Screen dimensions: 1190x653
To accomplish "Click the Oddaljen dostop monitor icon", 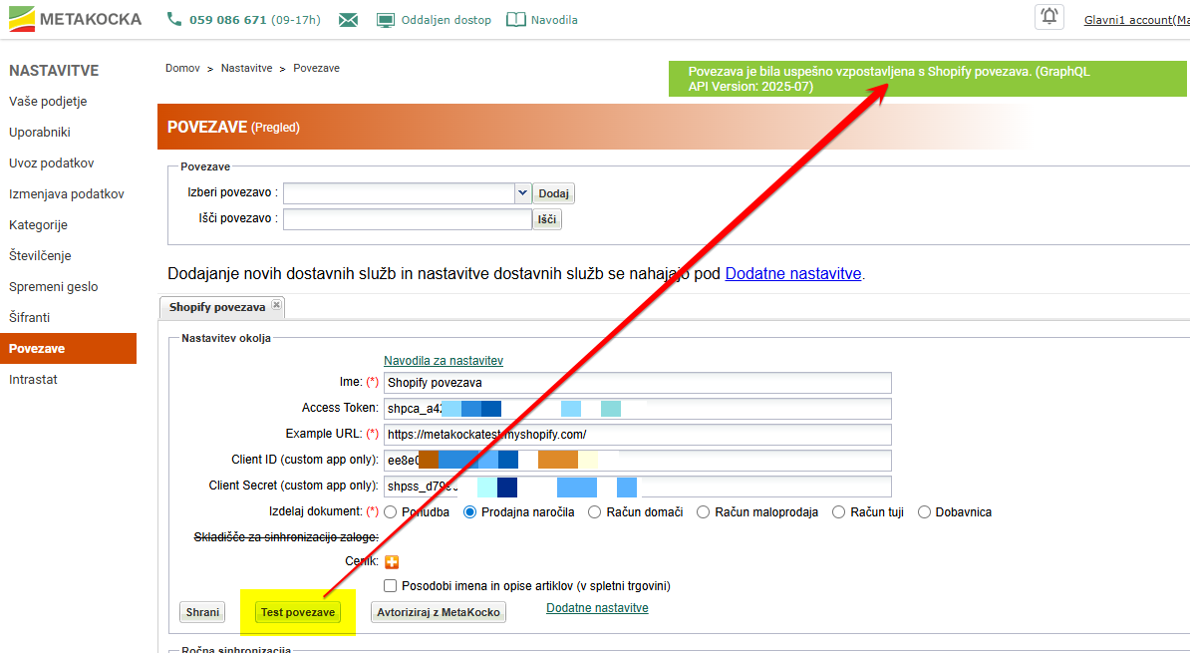I will tap(386, 20).
